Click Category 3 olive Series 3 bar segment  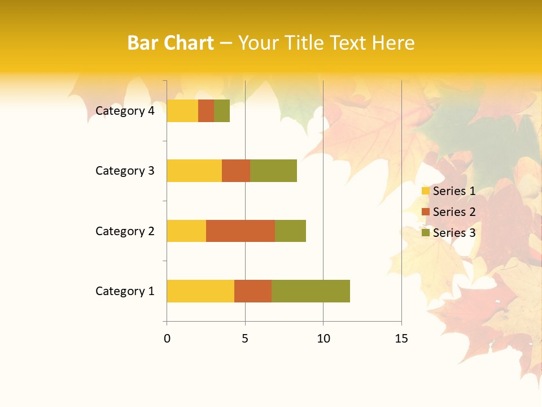[x=273, y=171]
